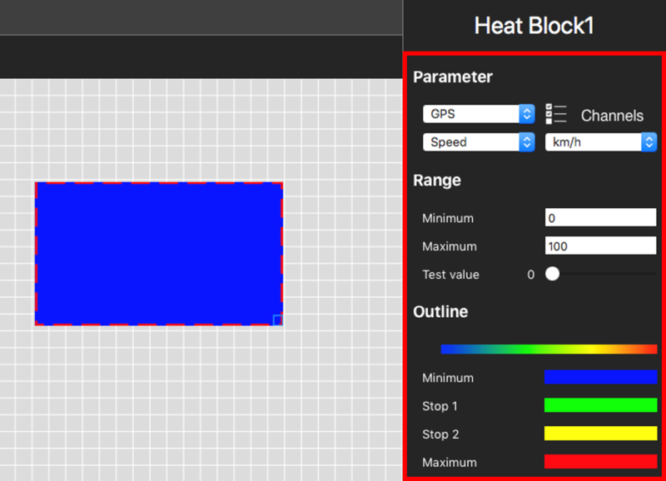Screen dimensions: 666x481
Task: Click the Stop 2 label
Action: pos(440,434)
